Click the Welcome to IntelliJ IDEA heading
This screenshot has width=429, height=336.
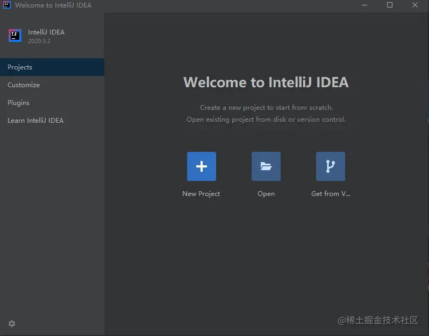coord(266,82)
